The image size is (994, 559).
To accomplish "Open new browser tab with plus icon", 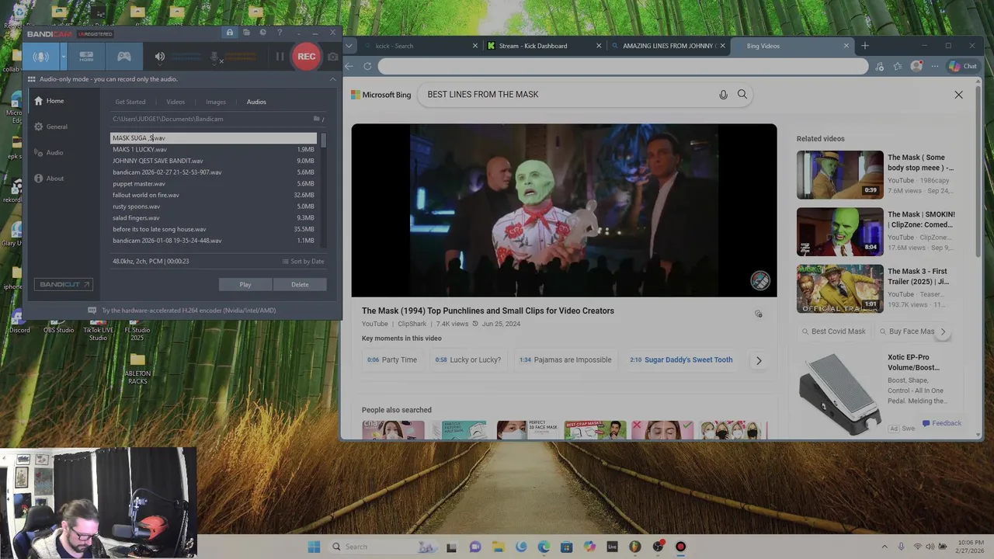I will pos(865,46).
